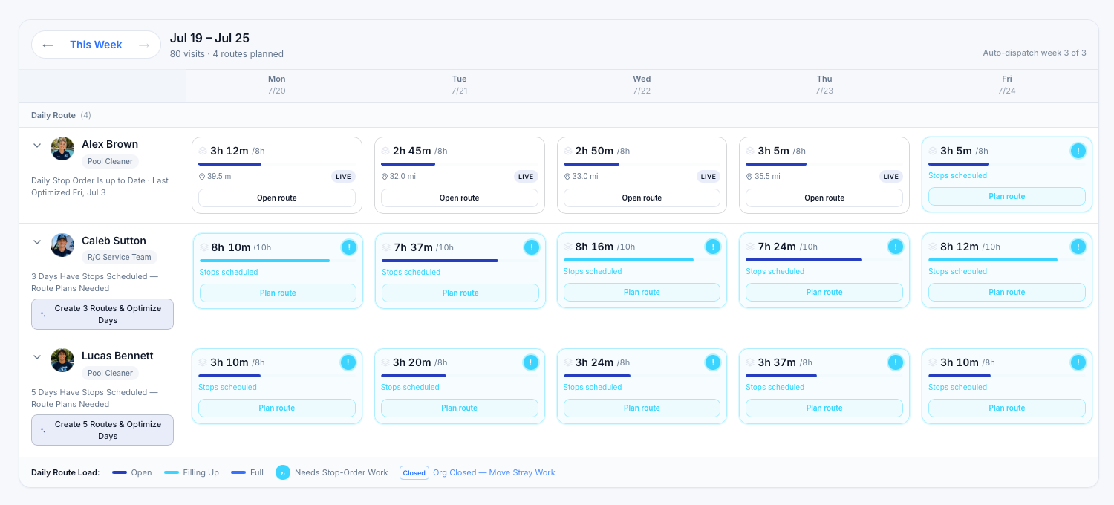Collapse Lucas Bennett's route row
The width and height of the screenshot is (1114, 505).
pyautogui.click(x=37, y=357)
